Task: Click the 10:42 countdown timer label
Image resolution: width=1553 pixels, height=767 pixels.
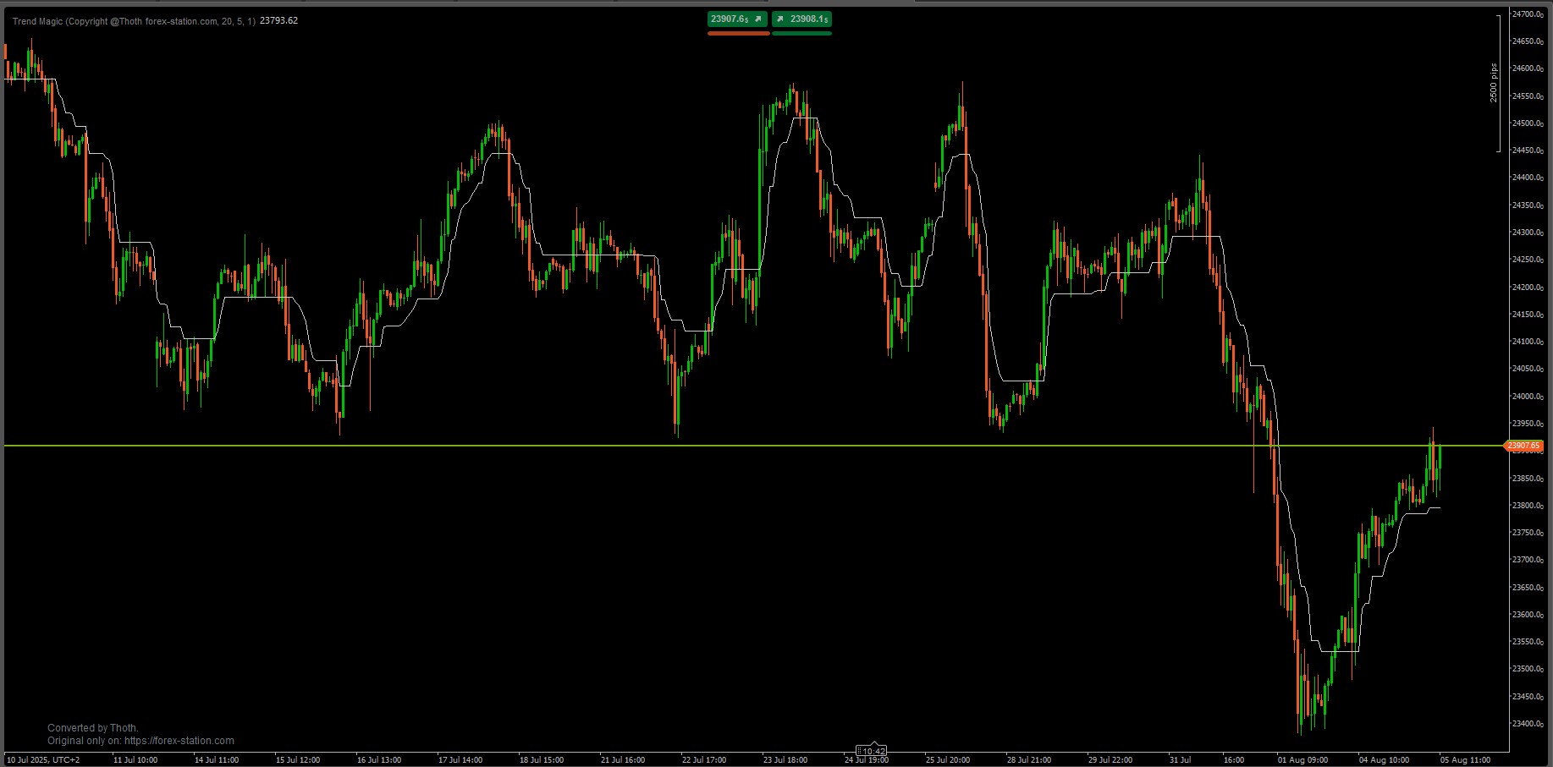Action: click(x=872, y=751)
